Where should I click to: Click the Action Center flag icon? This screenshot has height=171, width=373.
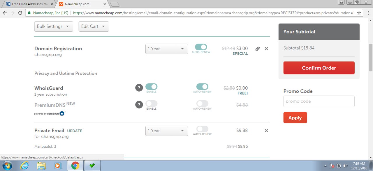click(332, 166)
